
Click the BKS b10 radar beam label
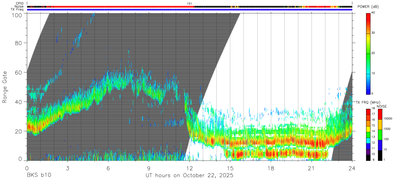coord(39,176)
